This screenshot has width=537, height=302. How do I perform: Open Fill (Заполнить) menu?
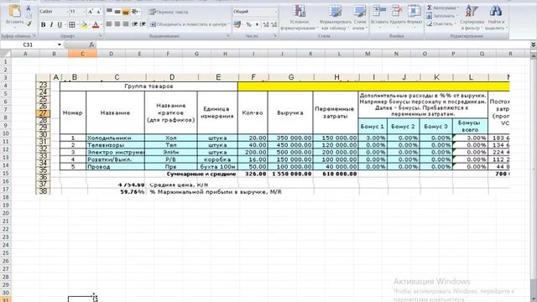[x=441, y=16]
